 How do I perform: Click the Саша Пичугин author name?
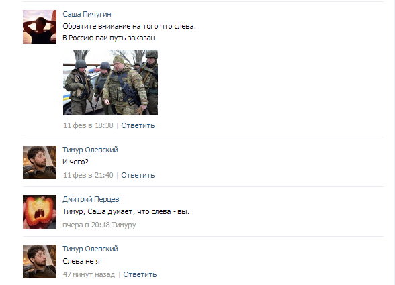(87, 14)
